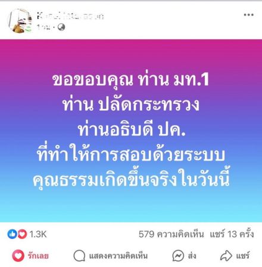The width and height of the screenshot is (262, 267).
Task: Click the รักเลย reaction label
Action: pyautogui.click(x=38, y=256)
